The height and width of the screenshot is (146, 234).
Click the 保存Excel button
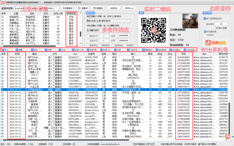coord(129,8)
